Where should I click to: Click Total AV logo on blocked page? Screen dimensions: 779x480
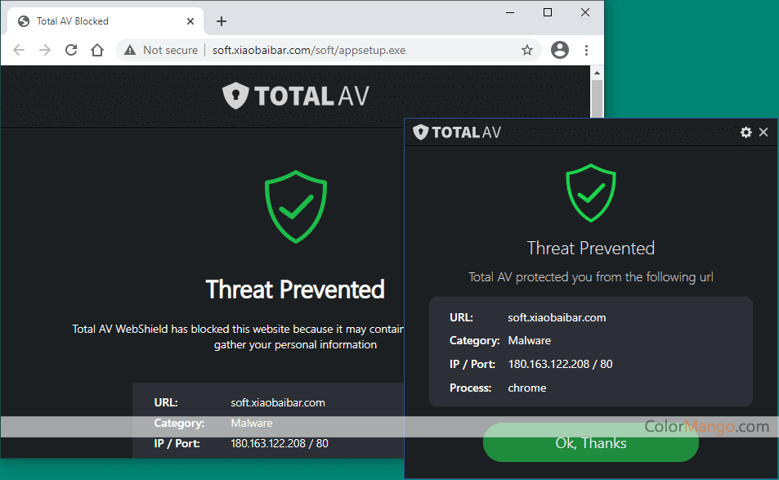coord(296,96)
